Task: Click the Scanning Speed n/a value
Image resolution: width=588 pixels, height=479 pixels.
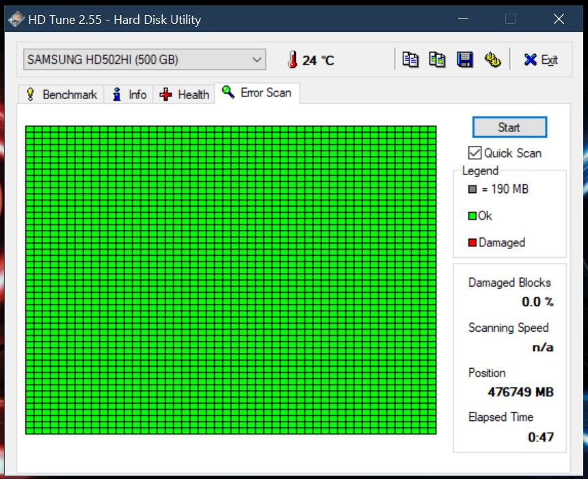Action: [543, 347]
